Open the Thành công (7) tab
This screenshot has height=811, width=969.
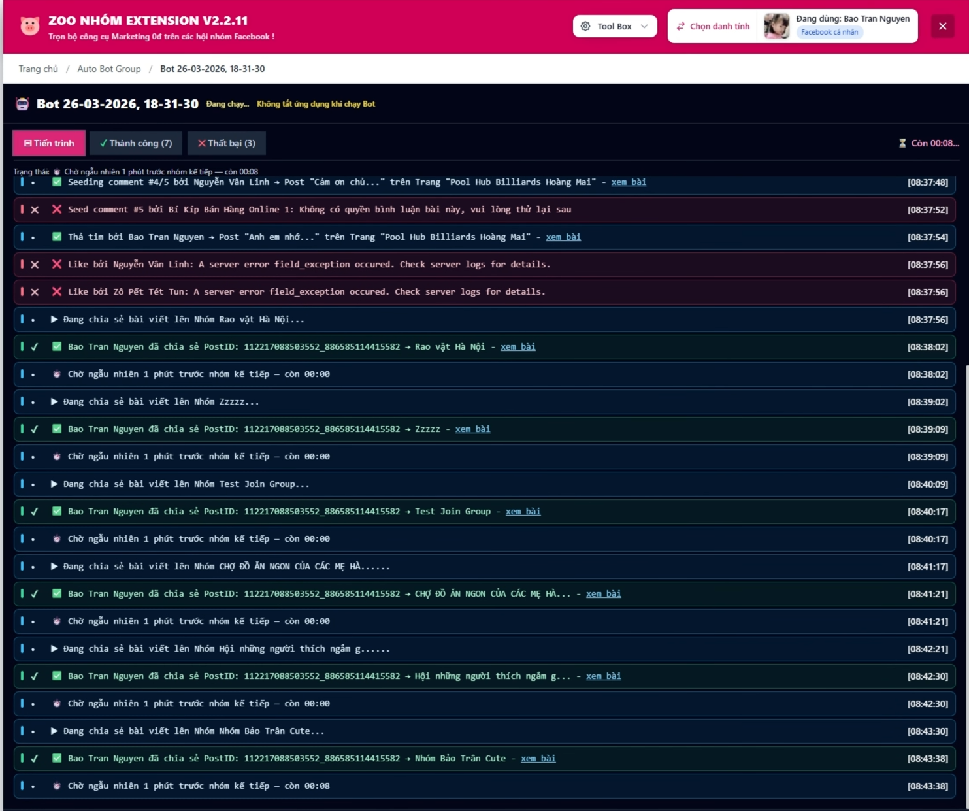coord(136,143)
